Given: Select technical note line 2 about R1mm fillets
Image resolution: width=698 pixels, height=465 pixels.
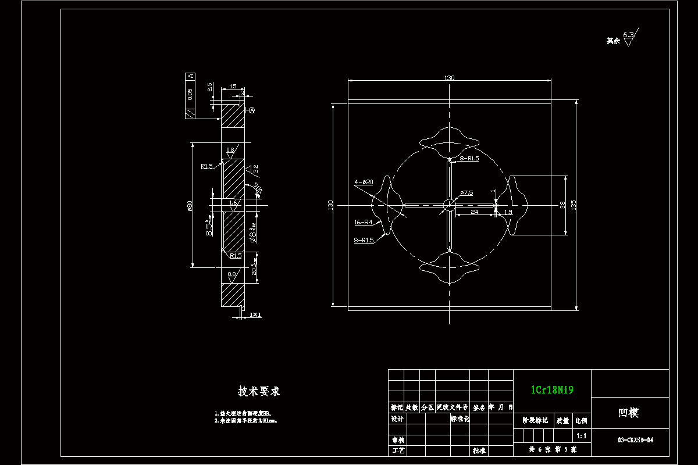Looking at the screenshot, I should 245,420.
